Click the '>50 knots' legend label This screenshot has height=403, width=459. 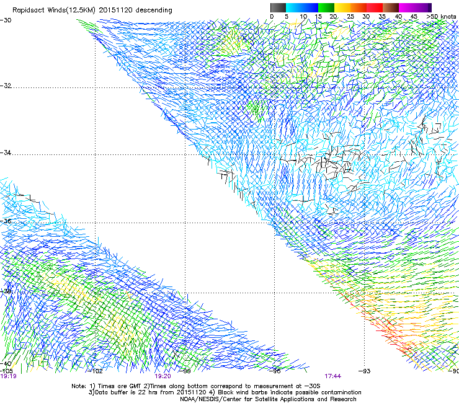441,16
